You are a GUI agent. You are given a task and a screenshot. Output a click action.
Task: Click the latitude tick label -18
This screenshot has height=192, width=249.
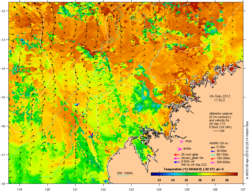point(3,184)
